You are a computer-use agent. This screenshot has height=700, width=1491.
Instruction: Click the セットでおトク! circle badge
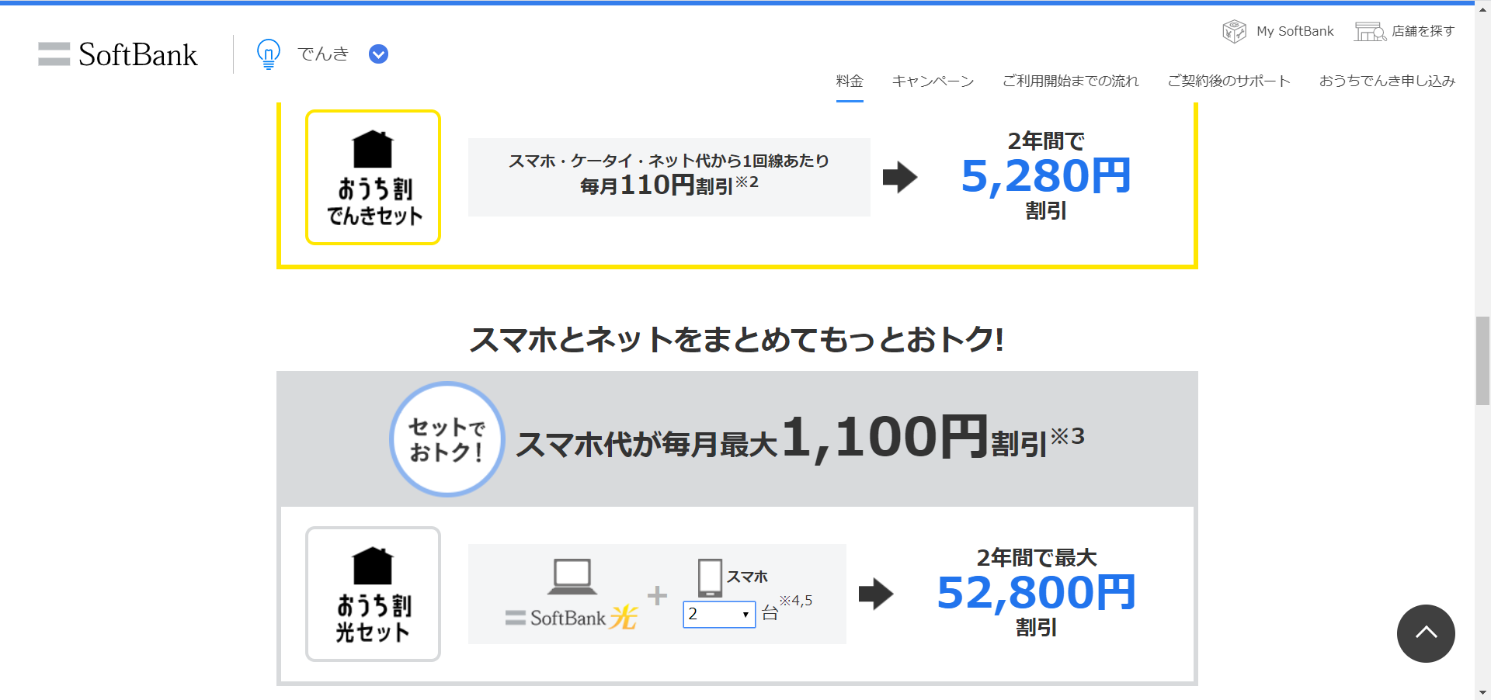447,439
